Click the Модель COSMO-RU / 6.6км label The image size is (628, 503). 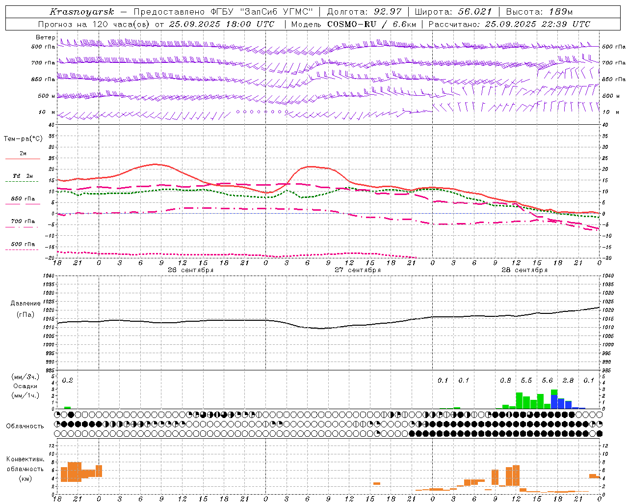(x=353, y=24)
